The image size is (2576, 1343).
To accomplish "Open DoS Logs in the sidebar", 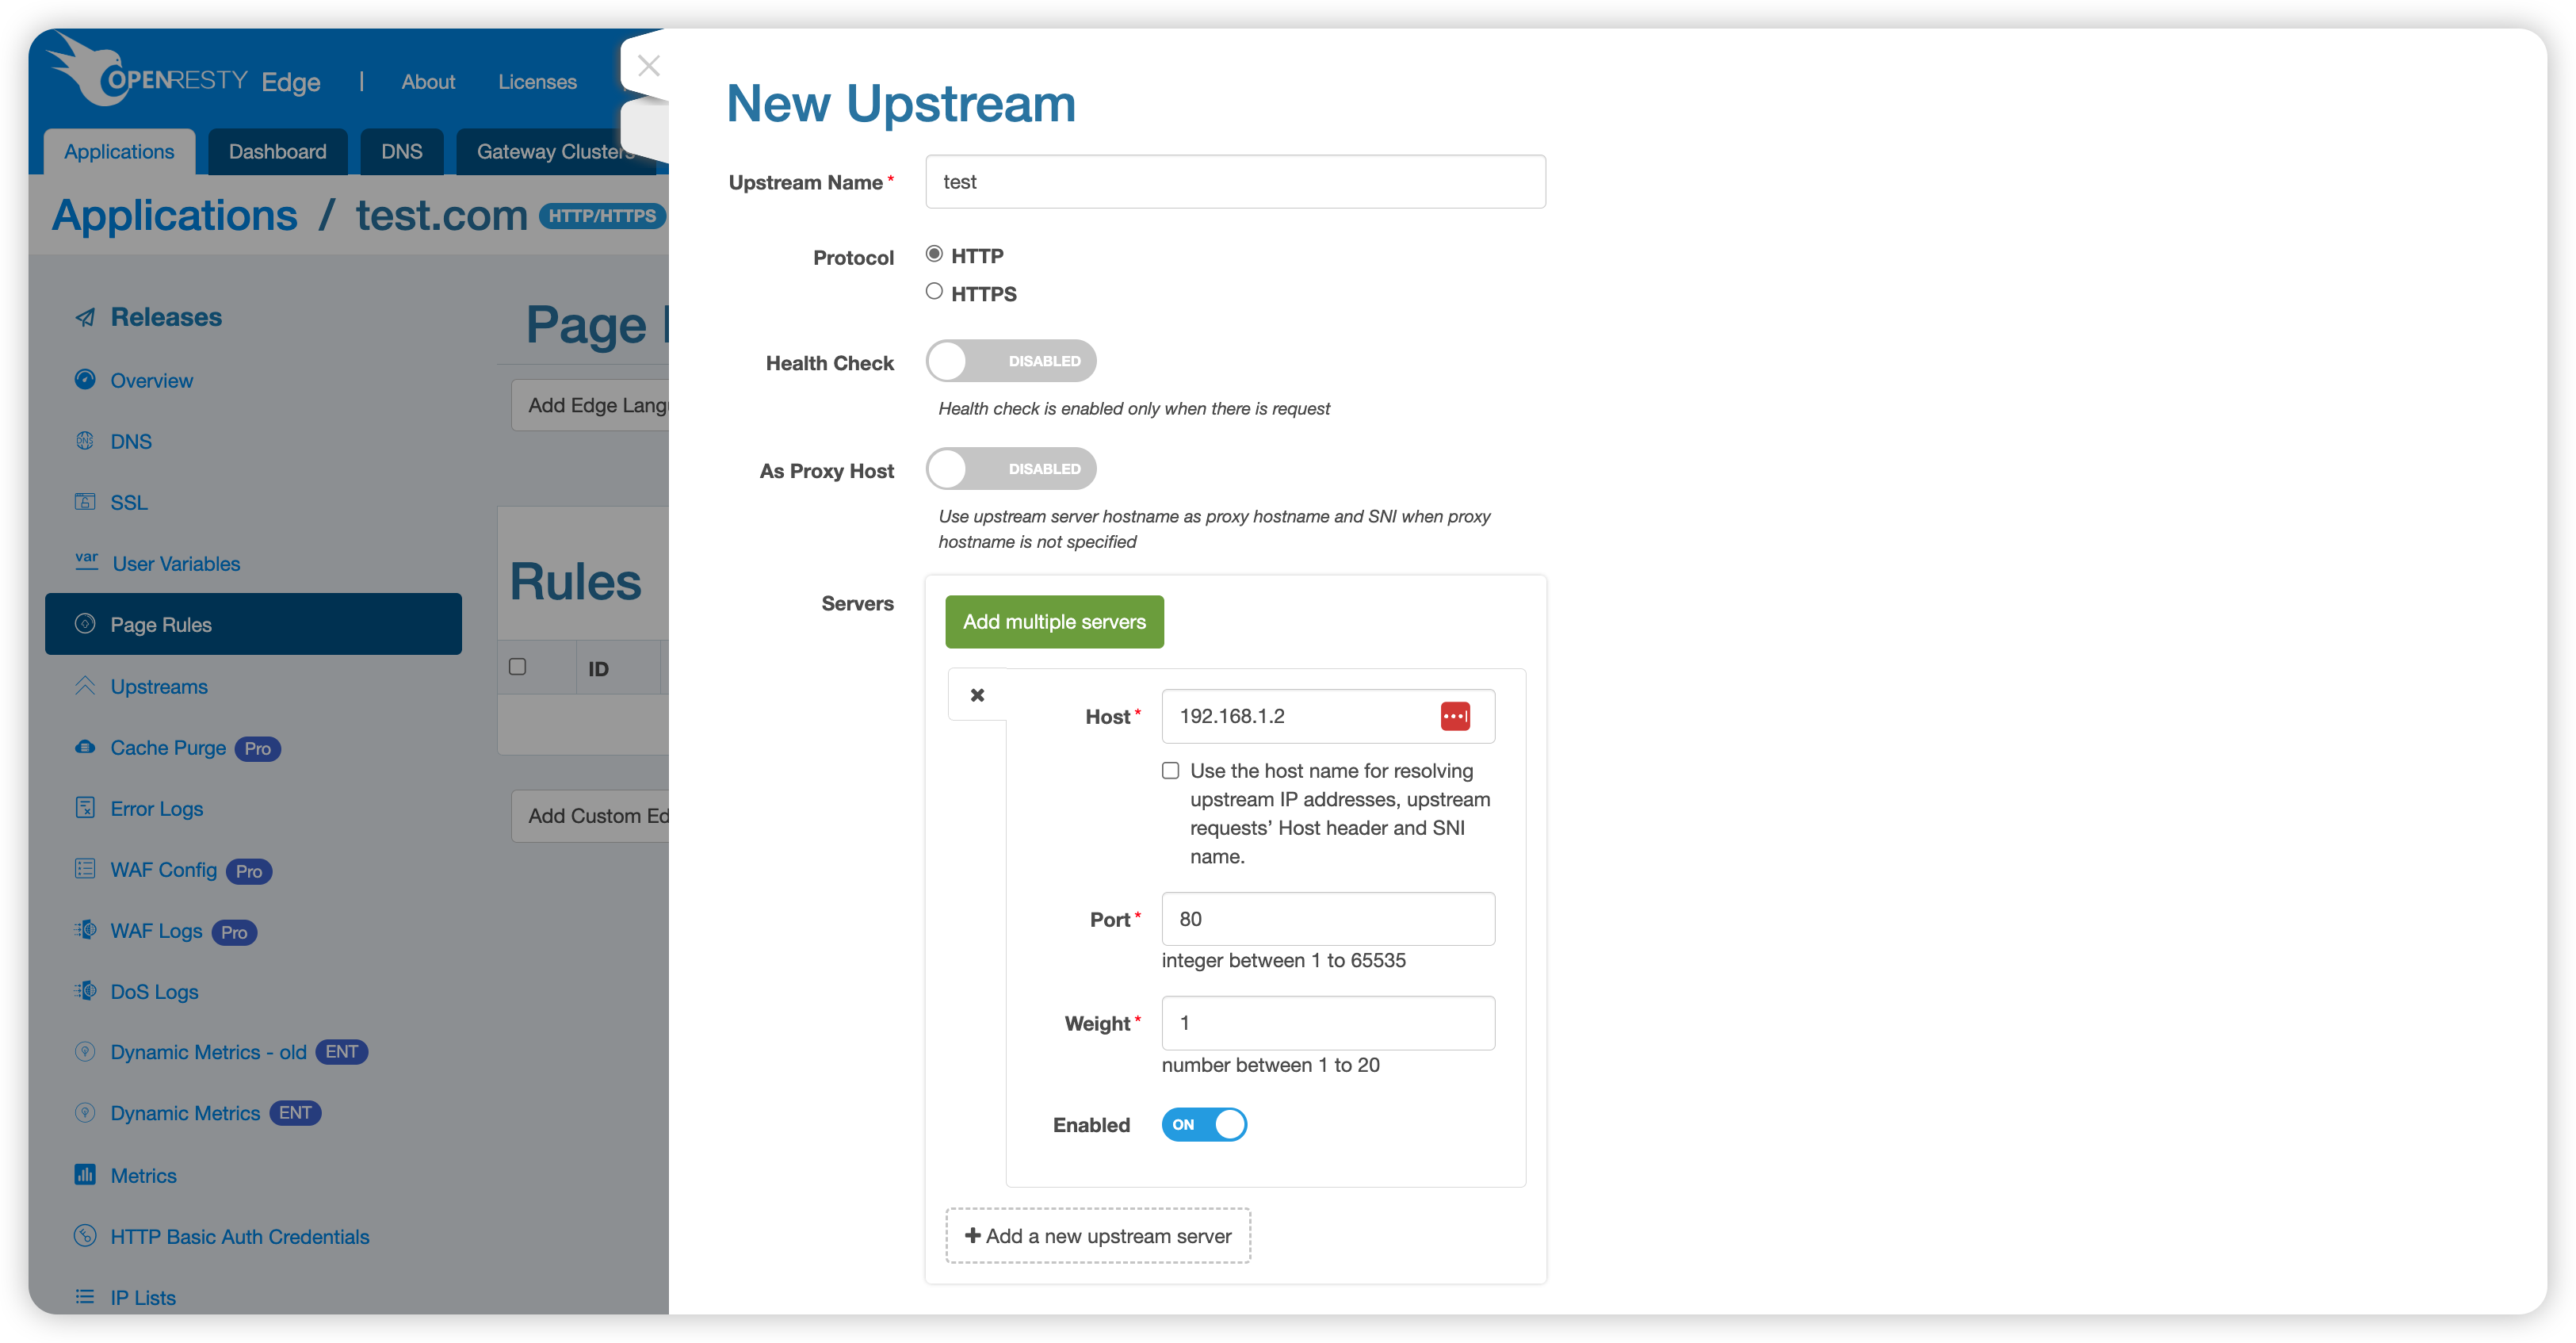I will coord(154,991).
